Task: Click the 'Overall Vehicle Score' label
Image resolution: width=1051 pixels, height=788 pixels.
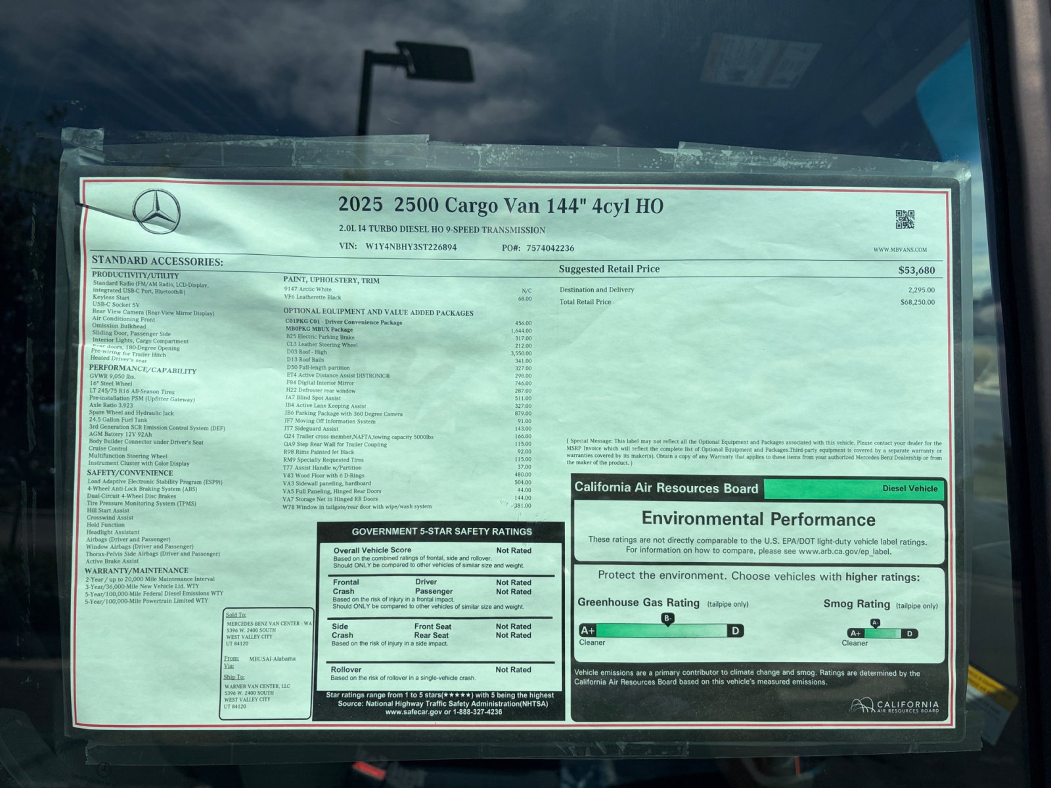Action: (372, 550)
